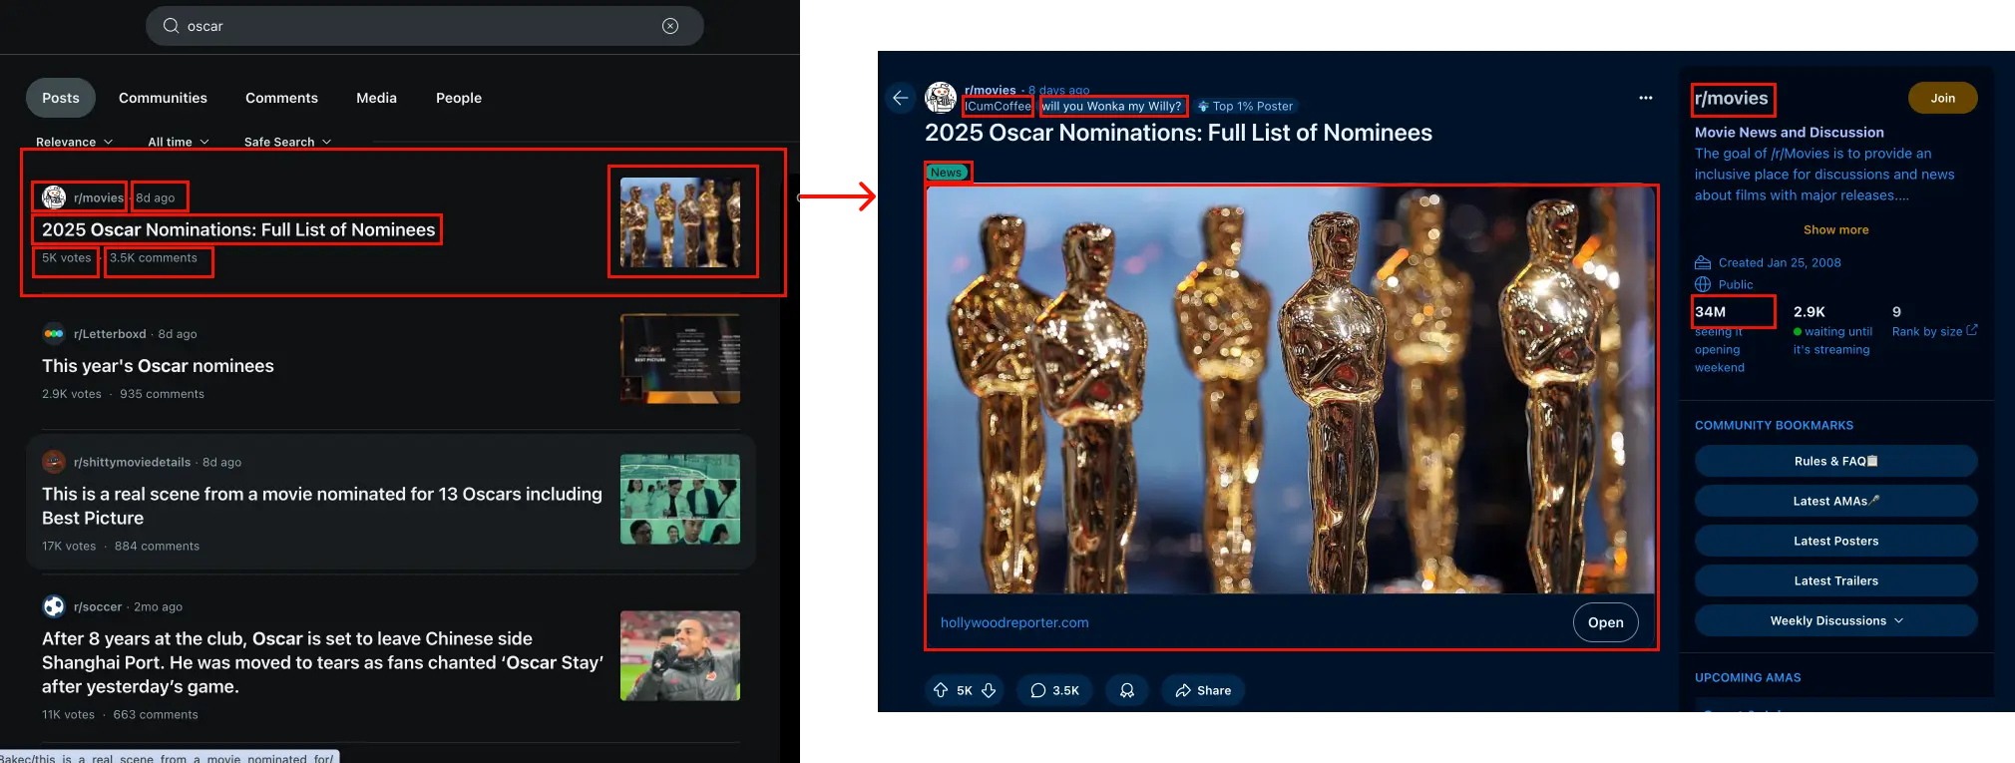This screenshot has height=763, width=2015.
Task: Switch to the Comments tab
Action: (x=281, y=98)
